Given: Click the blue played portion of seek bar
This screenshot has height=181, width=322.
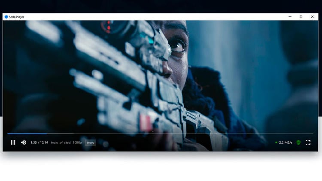Looking at the screenshot, I should 26,134.
